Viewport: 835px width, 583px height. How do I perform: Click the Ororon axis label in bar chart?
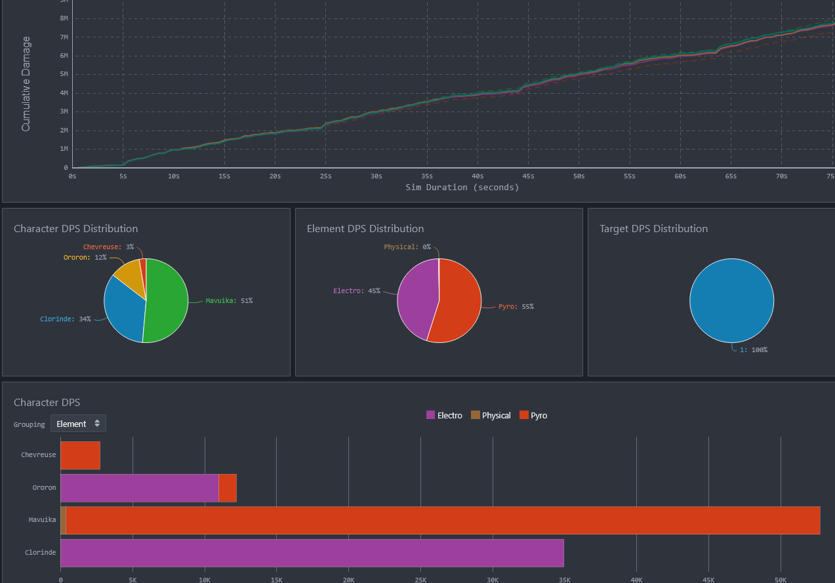(x=44, y=488)
